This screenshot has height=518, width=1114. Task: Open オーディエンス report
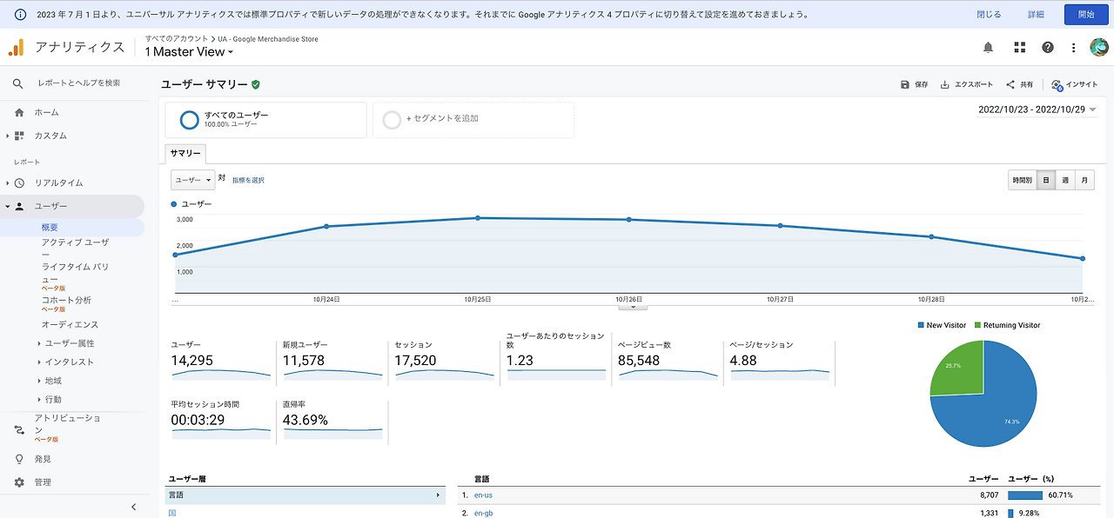pyautogui.click(x=70, y=324)
